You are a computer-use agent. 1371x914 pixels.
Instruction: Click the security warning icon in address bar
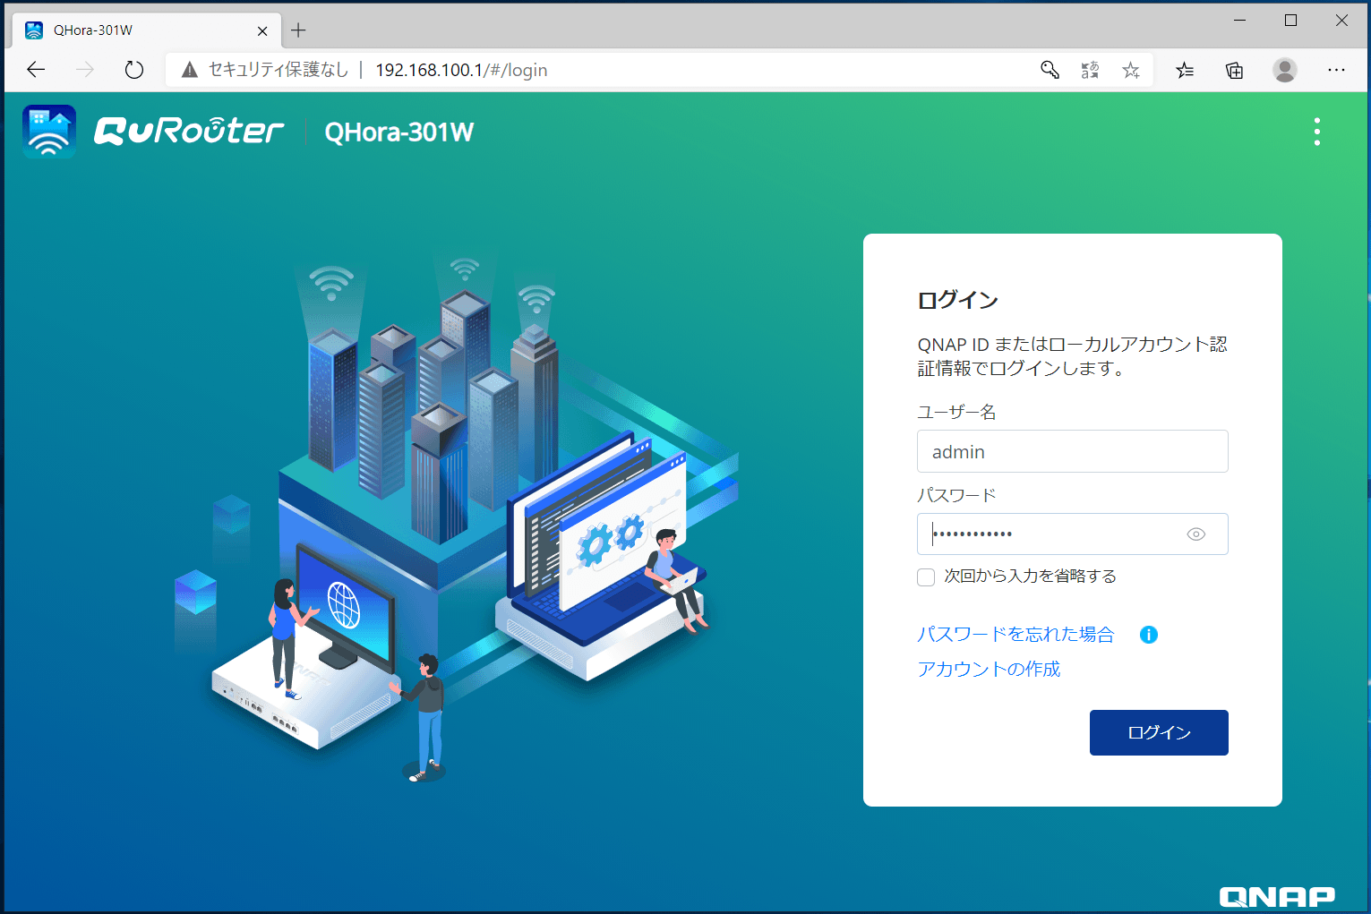[190, 70]
